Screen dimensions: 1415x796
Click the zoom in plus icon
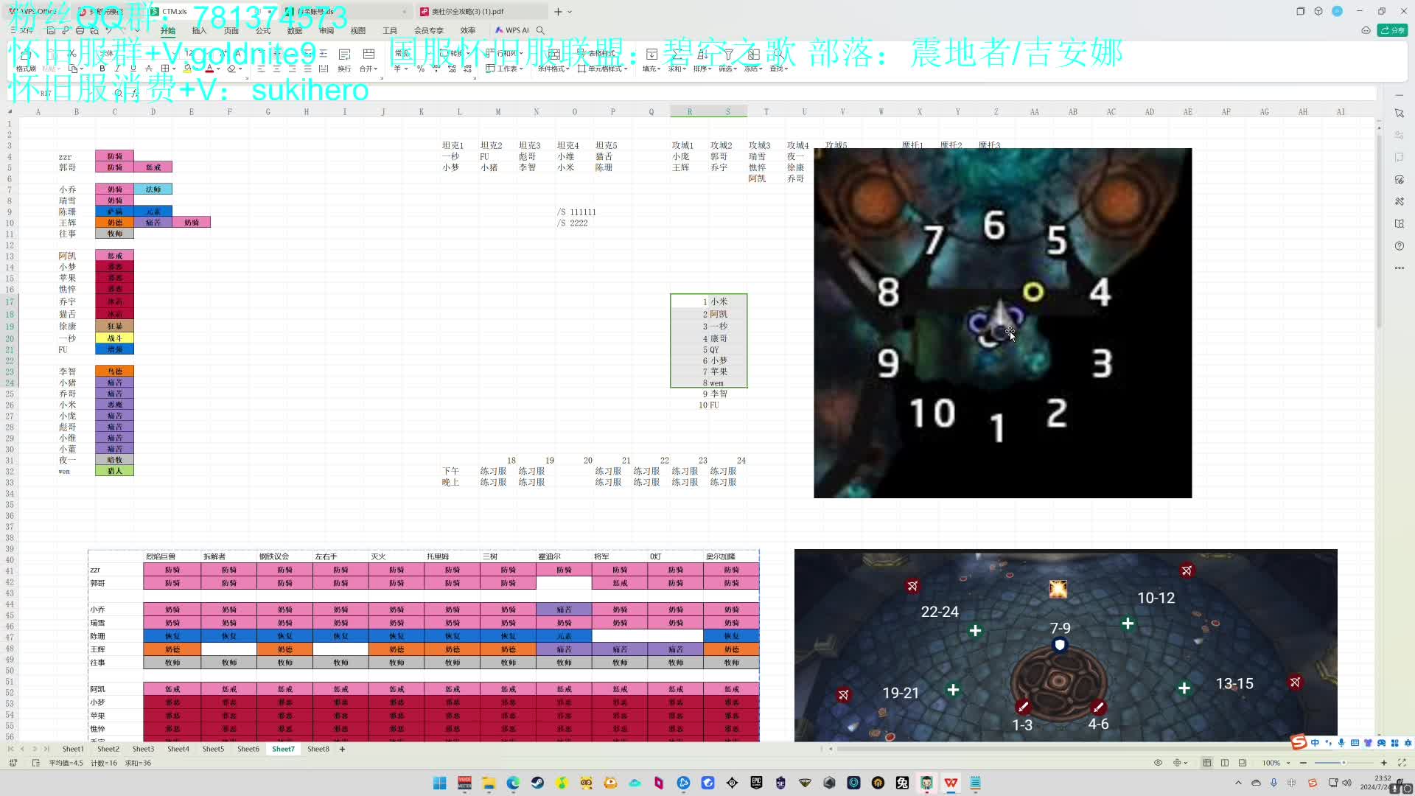coord(1384,763)
